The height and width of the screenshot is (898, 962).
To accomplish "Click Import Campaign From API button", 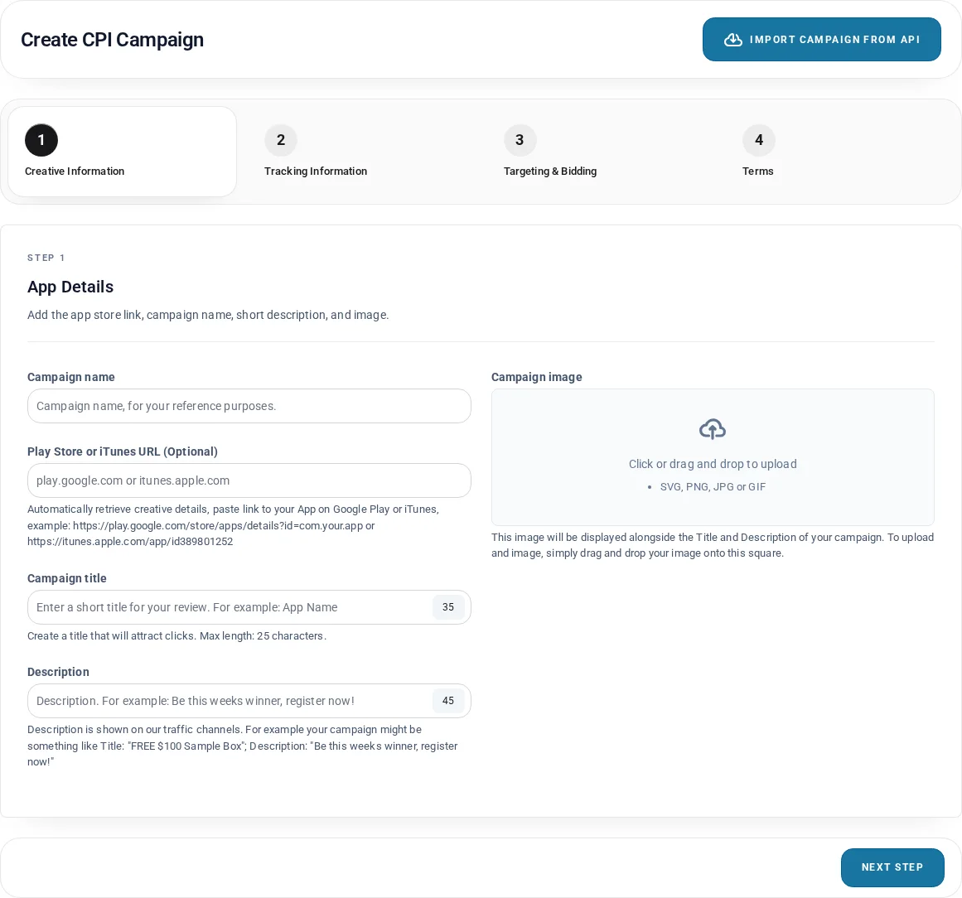I will 821,39.
